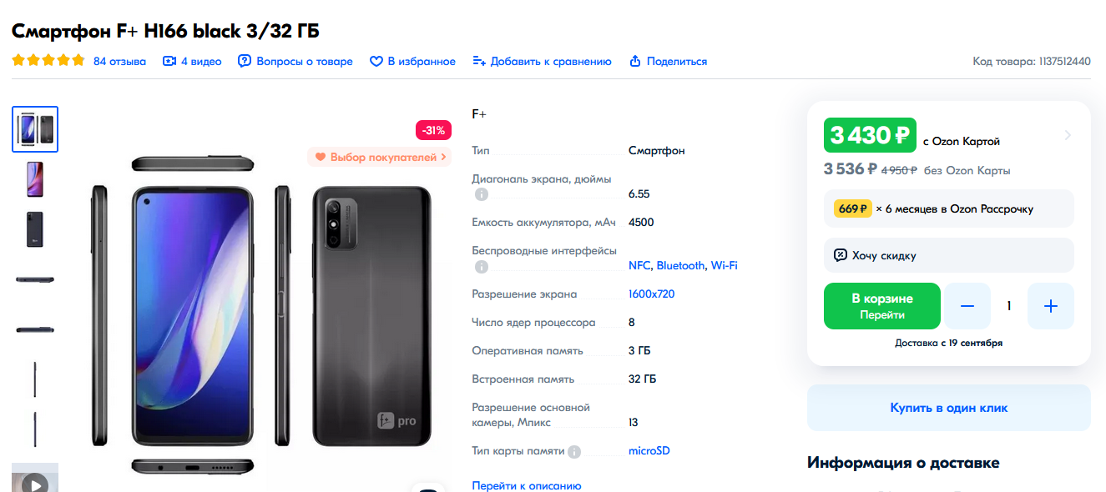Decrease quantity with the minus button

[967, 306]
